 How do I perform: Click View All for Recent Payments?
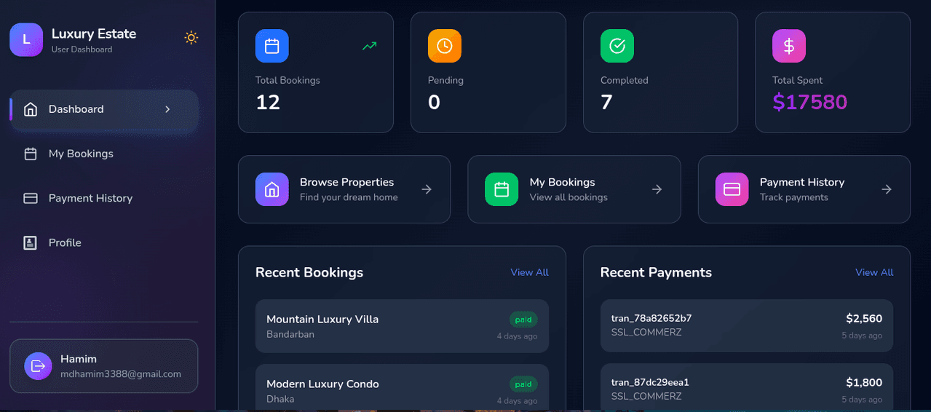[873, 272]
